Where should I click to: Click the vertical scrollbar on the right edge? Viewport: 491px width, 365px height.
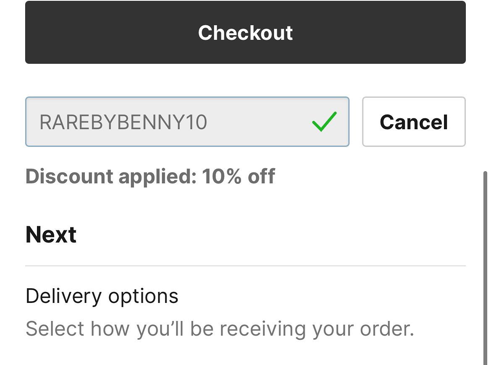point(486,268)
